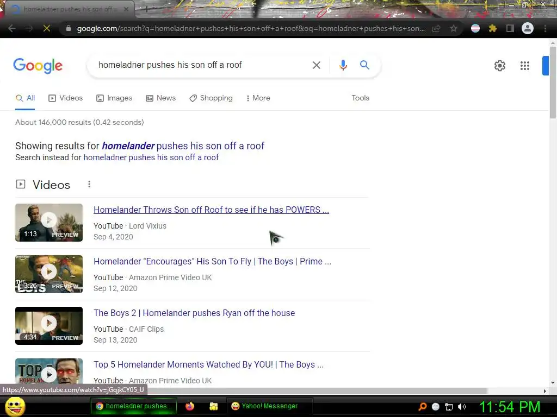The width and height of the screenshot is (557, 417).
Task: Open 'Homelander Throws Son off Roof' video link
Action: tap(212, 210)
